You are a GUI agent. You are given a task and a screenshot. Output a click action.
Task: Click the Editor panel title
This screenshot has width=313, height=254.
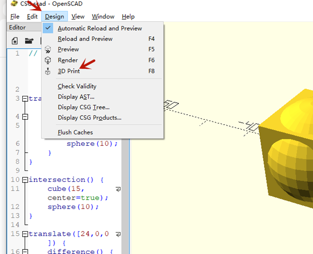tap(17, 27)
